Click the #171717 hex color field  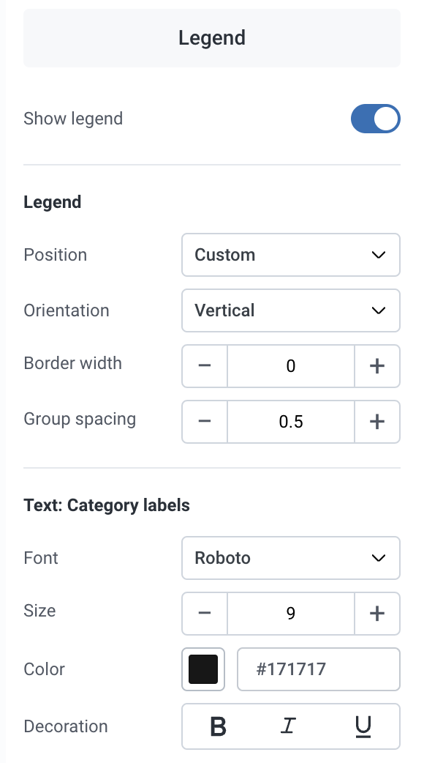(x=319, y=669)
